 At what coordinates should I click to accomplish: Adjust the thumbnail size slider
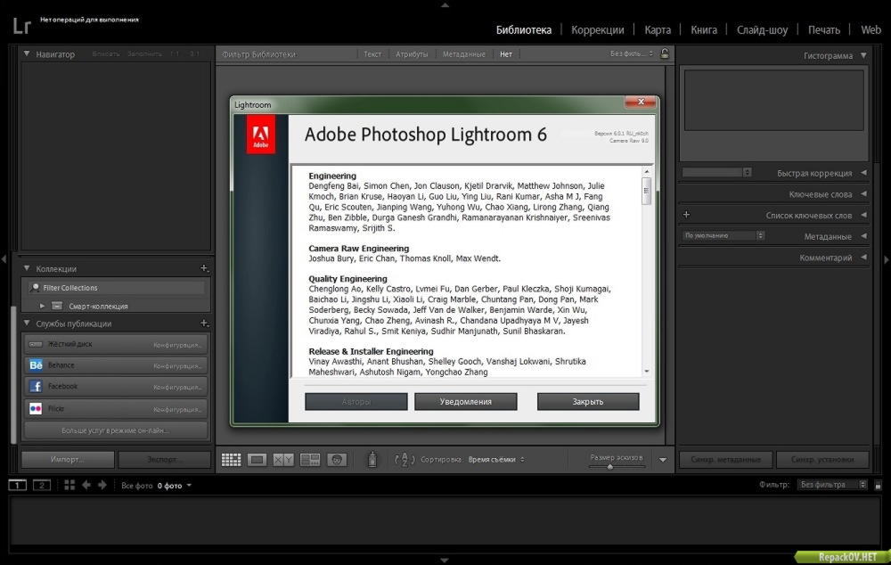[609, 467]
